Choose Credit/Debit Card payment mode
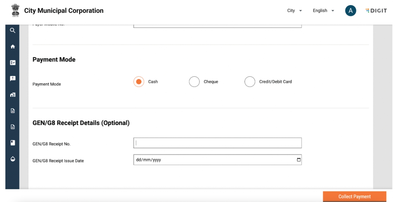Viewport: 397px width, 202px height. 250,82
